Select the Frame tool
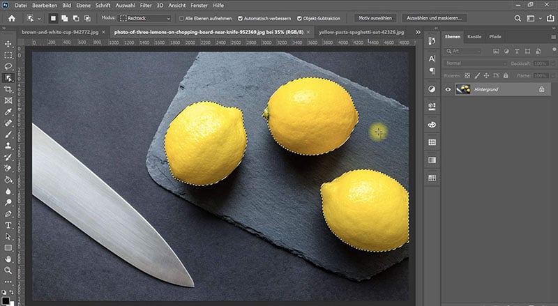This screenshot has width=558, height=306. coord(8,100)
